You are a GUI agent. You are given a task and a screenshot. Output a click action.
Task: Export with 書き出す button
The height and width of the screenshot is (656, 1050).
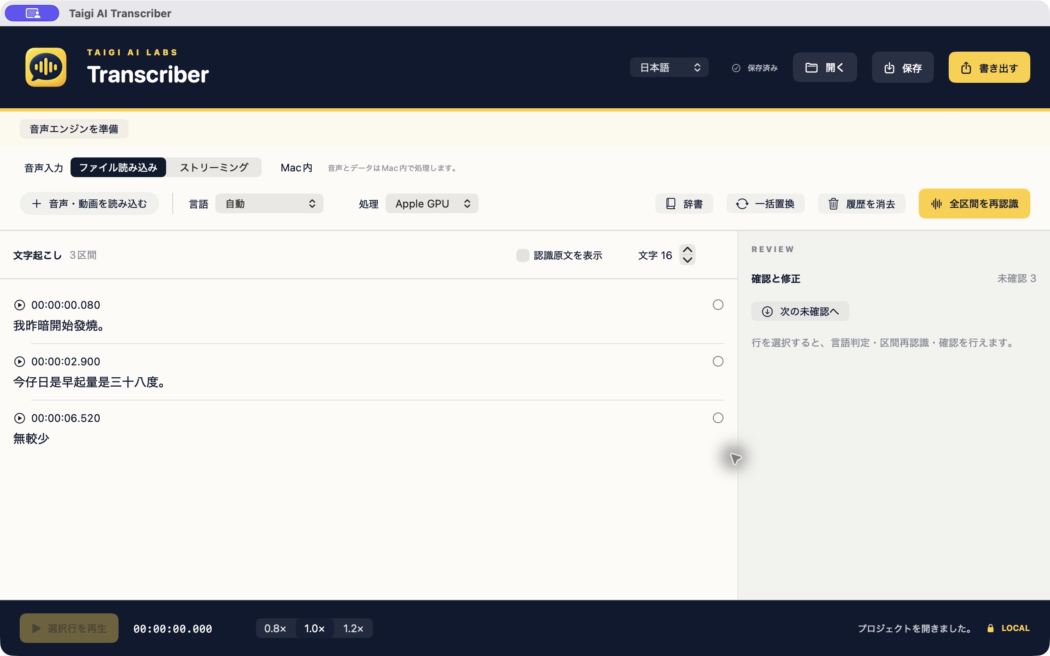click(989, 67)
